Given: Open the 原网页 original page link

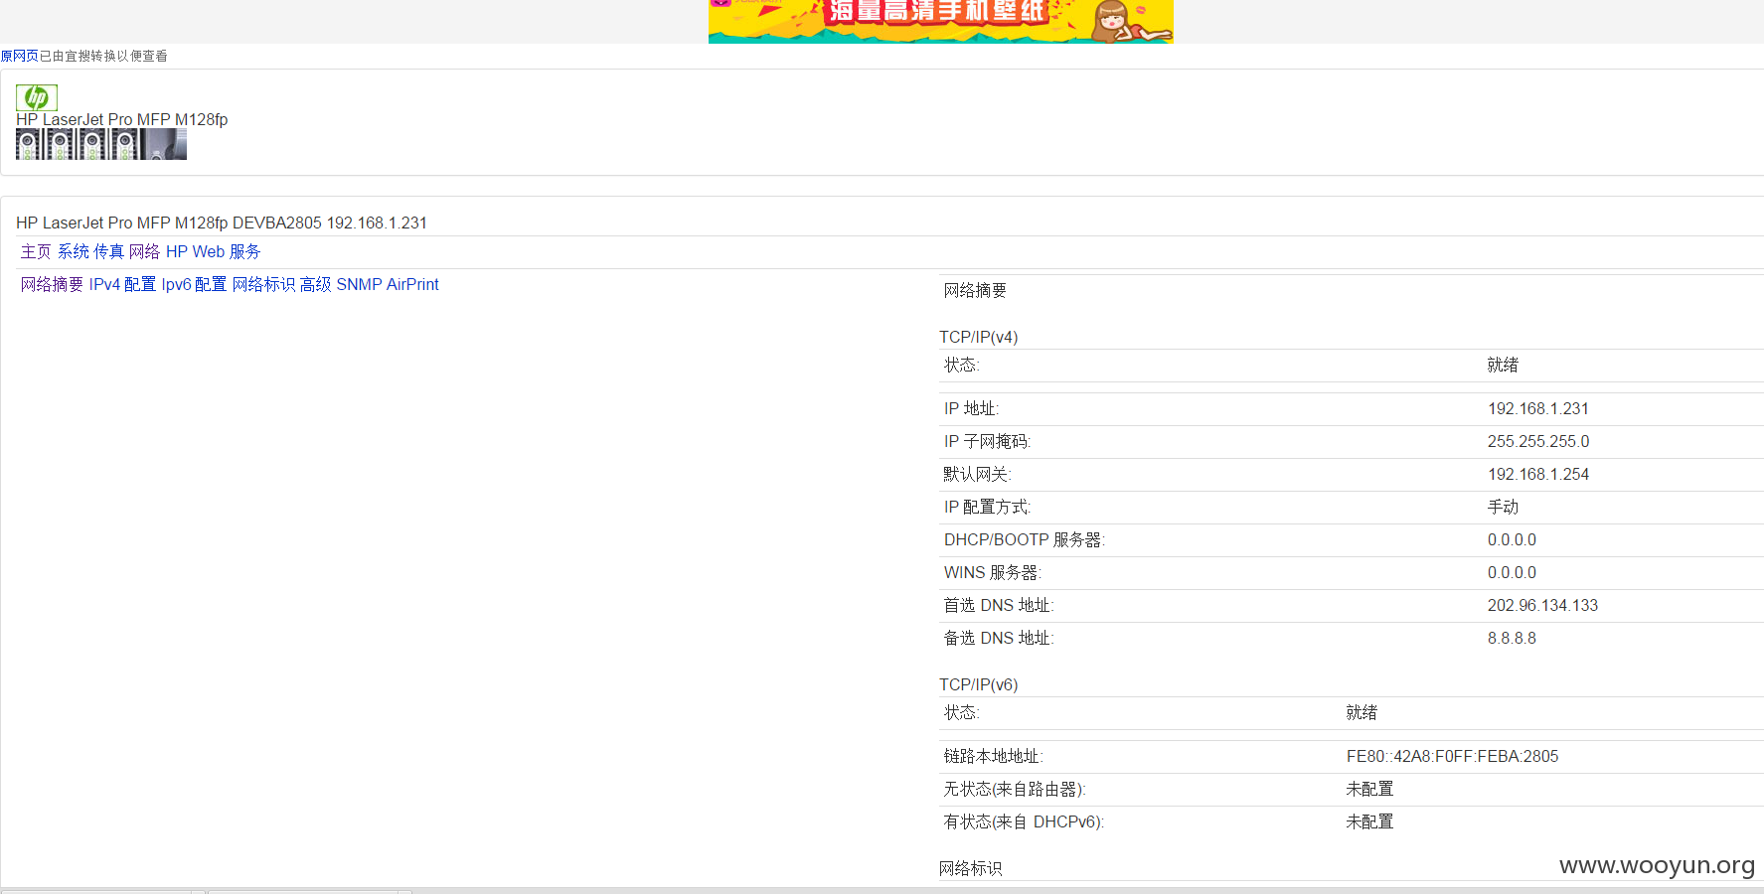Looking at the screenshot, I should point(19,56).
